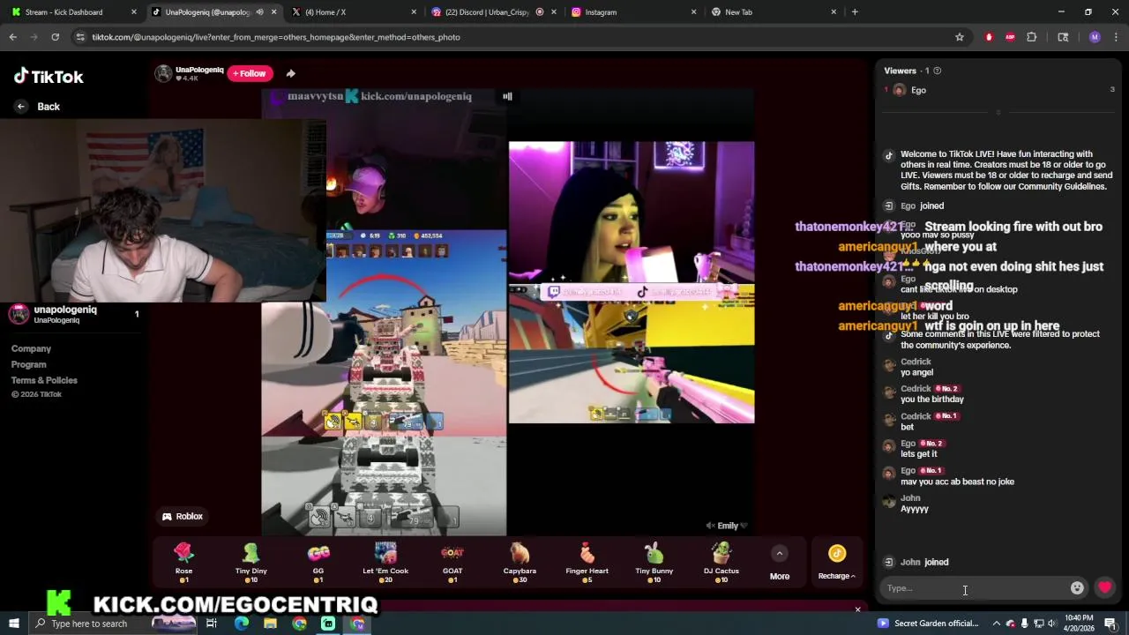
Task: Click the address bar URL
Action: point(276,37)
